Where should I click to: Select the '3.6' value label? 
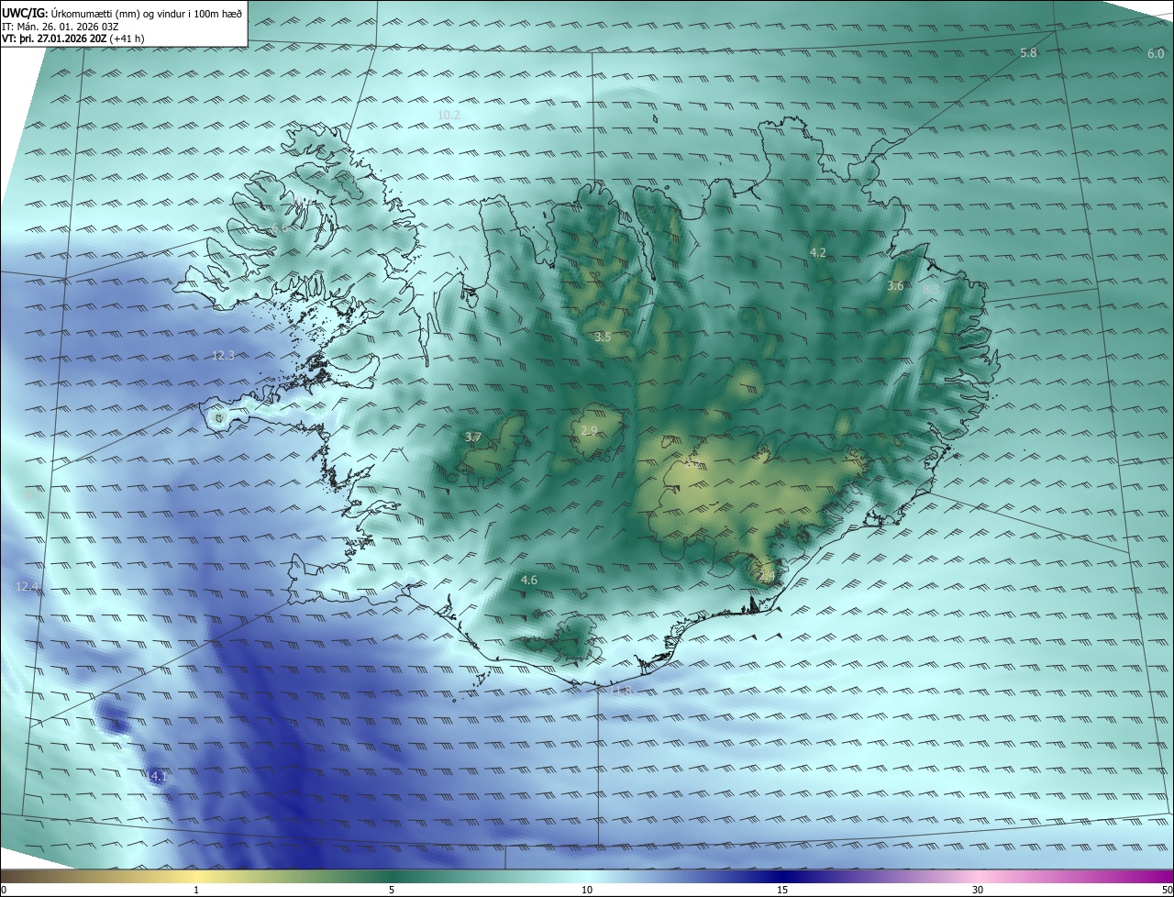[x=895, y=286]
